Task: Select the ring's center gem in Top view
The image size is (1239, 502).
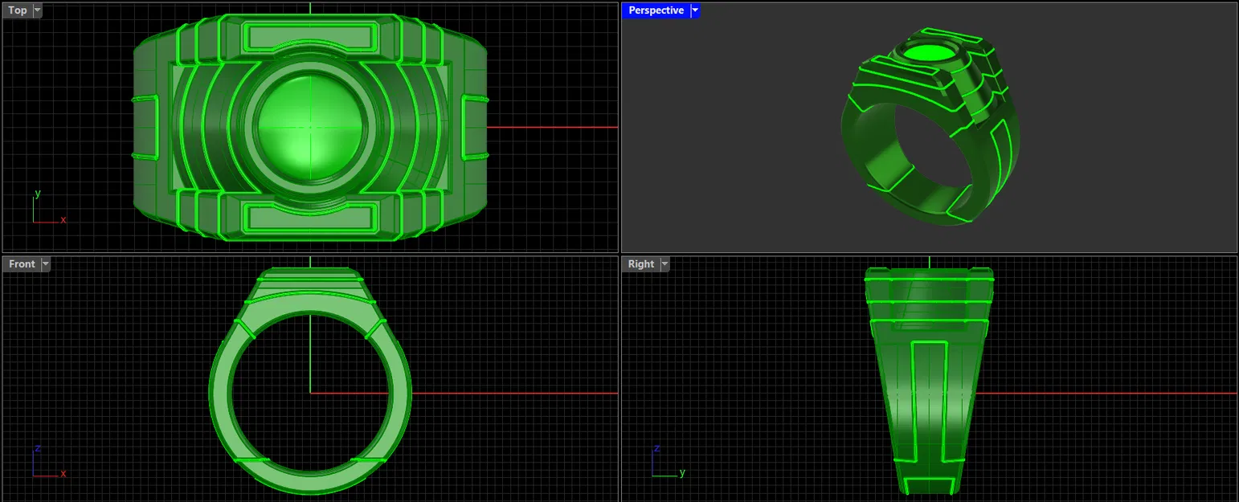Action: 309,129
